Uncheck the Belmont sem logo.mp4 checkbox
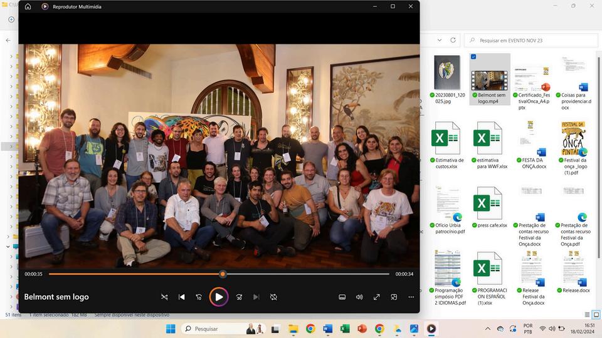 coord(473,57)
